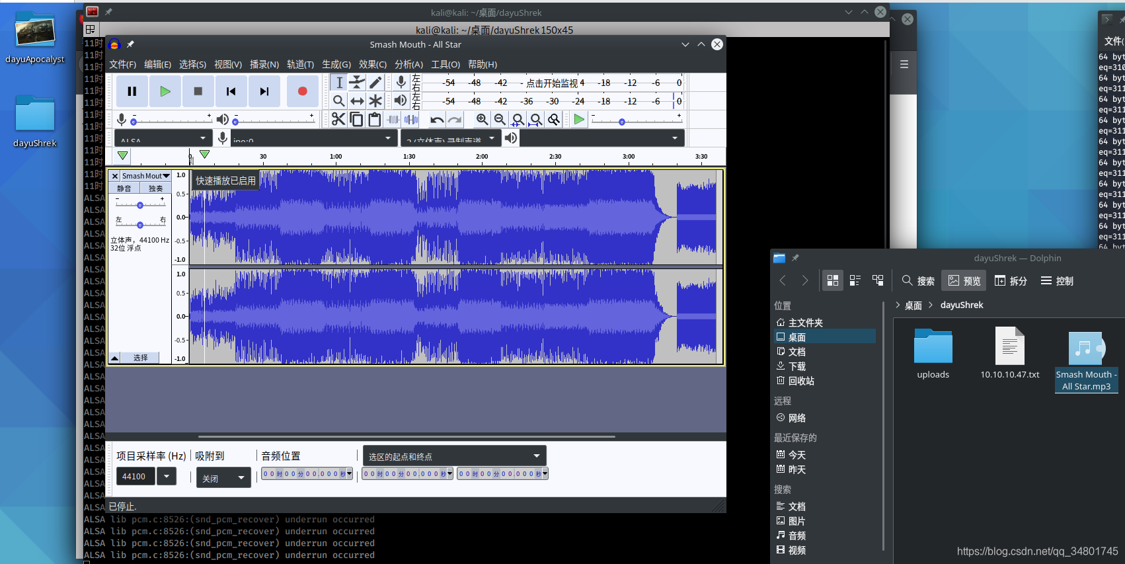Adjust the playback volume slider
Screen dimensions: 1125x564
tap(273, 120)
